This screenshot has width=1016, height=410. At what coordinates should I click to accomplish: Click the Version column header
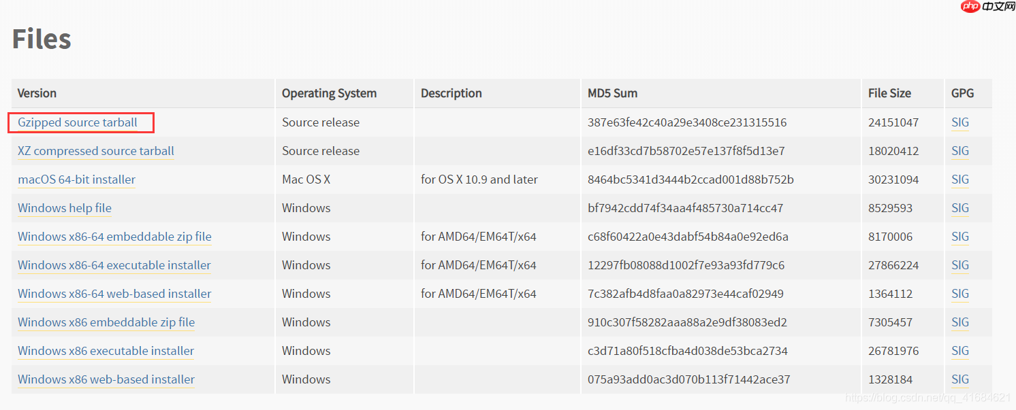tap(37, 93)
